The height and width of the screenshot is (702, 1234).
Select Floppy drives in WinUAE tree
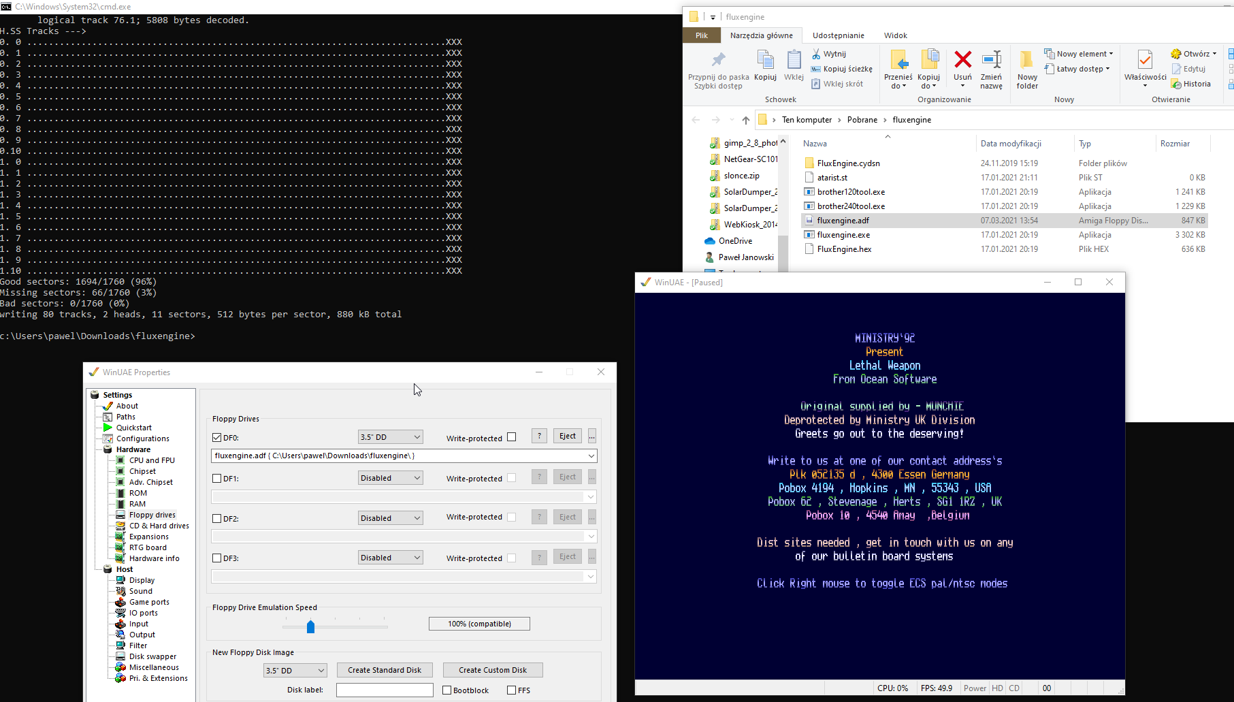pos(152,515)
